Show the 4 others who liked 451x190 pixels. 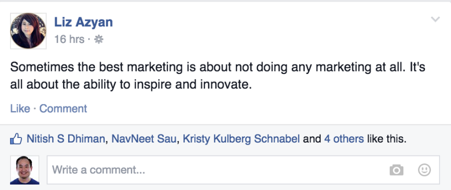click(344, 139)
